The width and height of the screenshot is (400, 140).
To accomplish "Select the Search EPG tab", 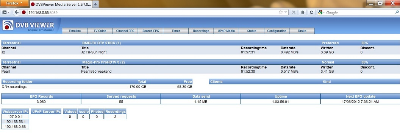I will click(x=150, y=31).
